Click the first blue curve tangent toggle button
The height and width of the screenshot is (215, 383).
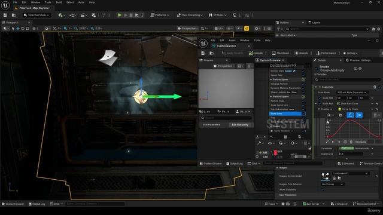pos(350,115)
